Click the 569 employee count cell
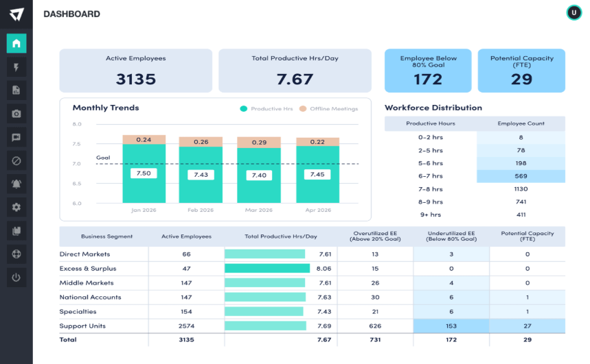590x364 pixels. 521,176
